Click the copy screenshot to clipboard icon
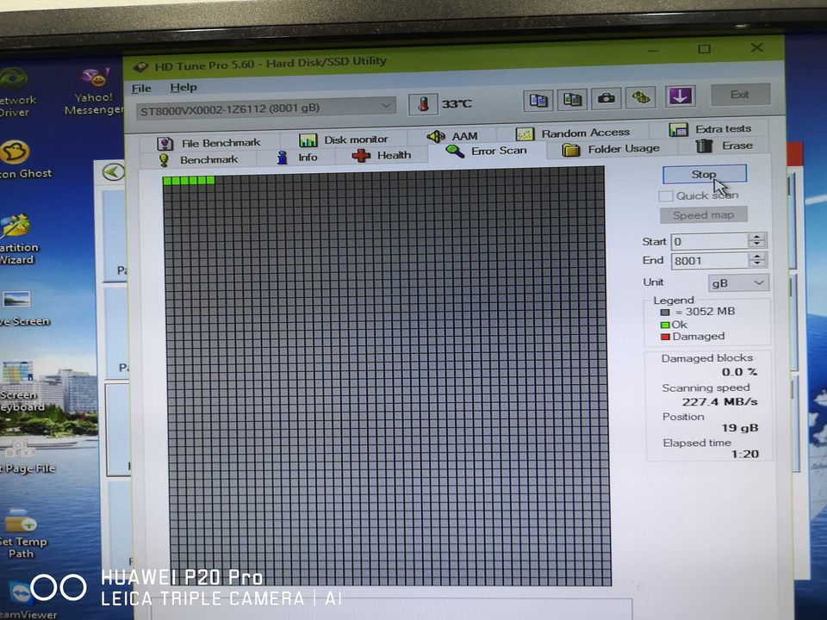 pos(573,99)
